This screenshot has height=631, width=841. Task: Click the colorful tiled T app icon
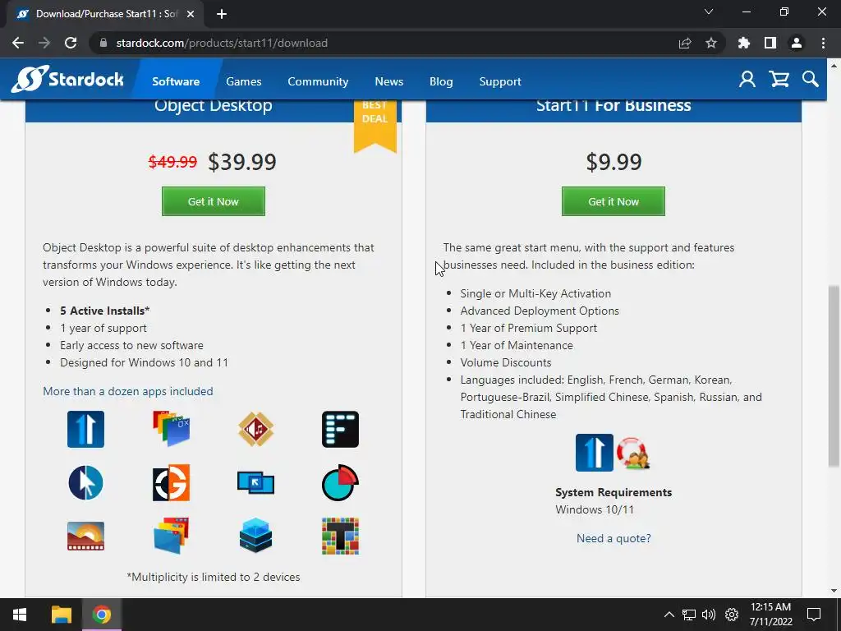[x=341, y=536]
